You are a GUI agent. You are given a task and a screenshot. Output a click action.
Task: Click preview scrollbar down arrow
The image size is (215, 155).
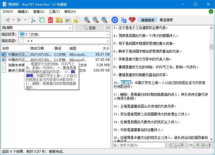(211, 139)
